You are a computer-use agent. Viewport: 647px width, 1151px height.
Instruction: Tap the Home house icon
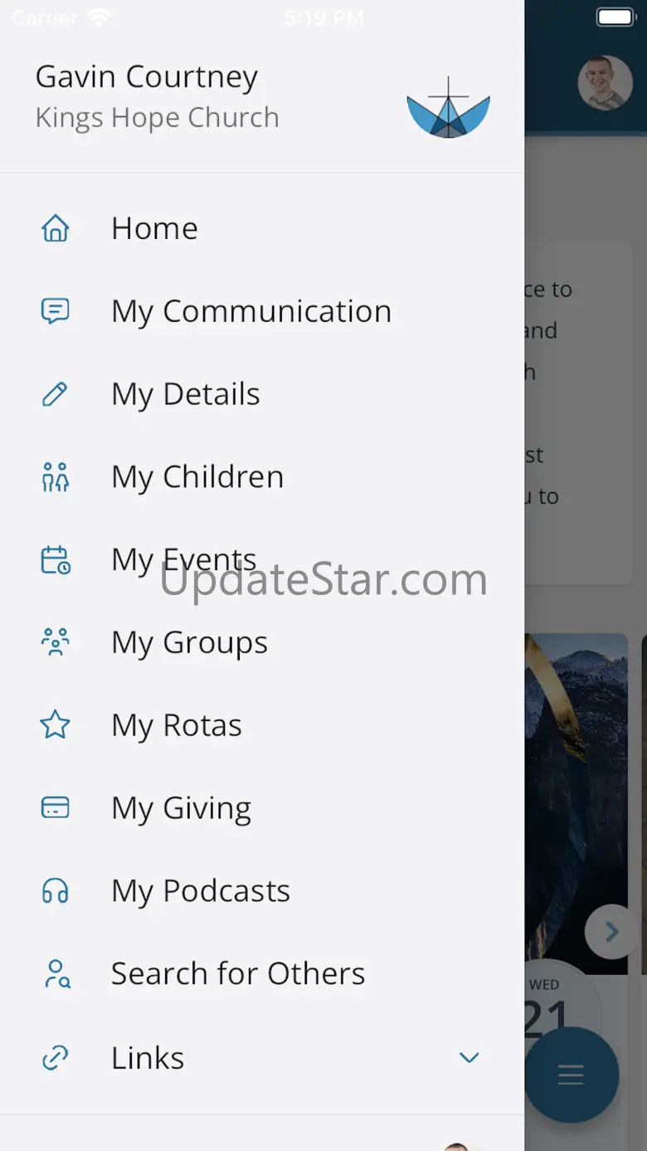click(56, 228)
